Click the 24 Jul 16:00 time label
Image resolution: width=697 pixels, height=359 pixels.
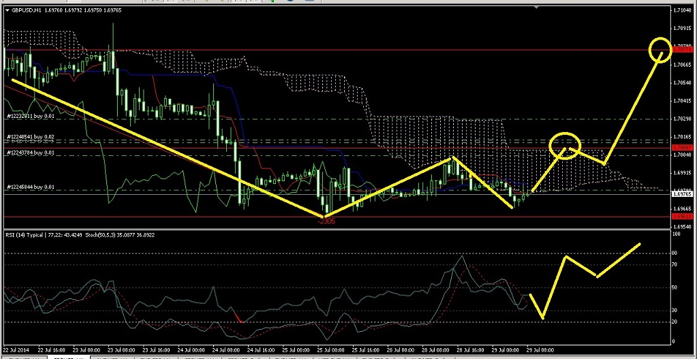[x=262, y=350]
